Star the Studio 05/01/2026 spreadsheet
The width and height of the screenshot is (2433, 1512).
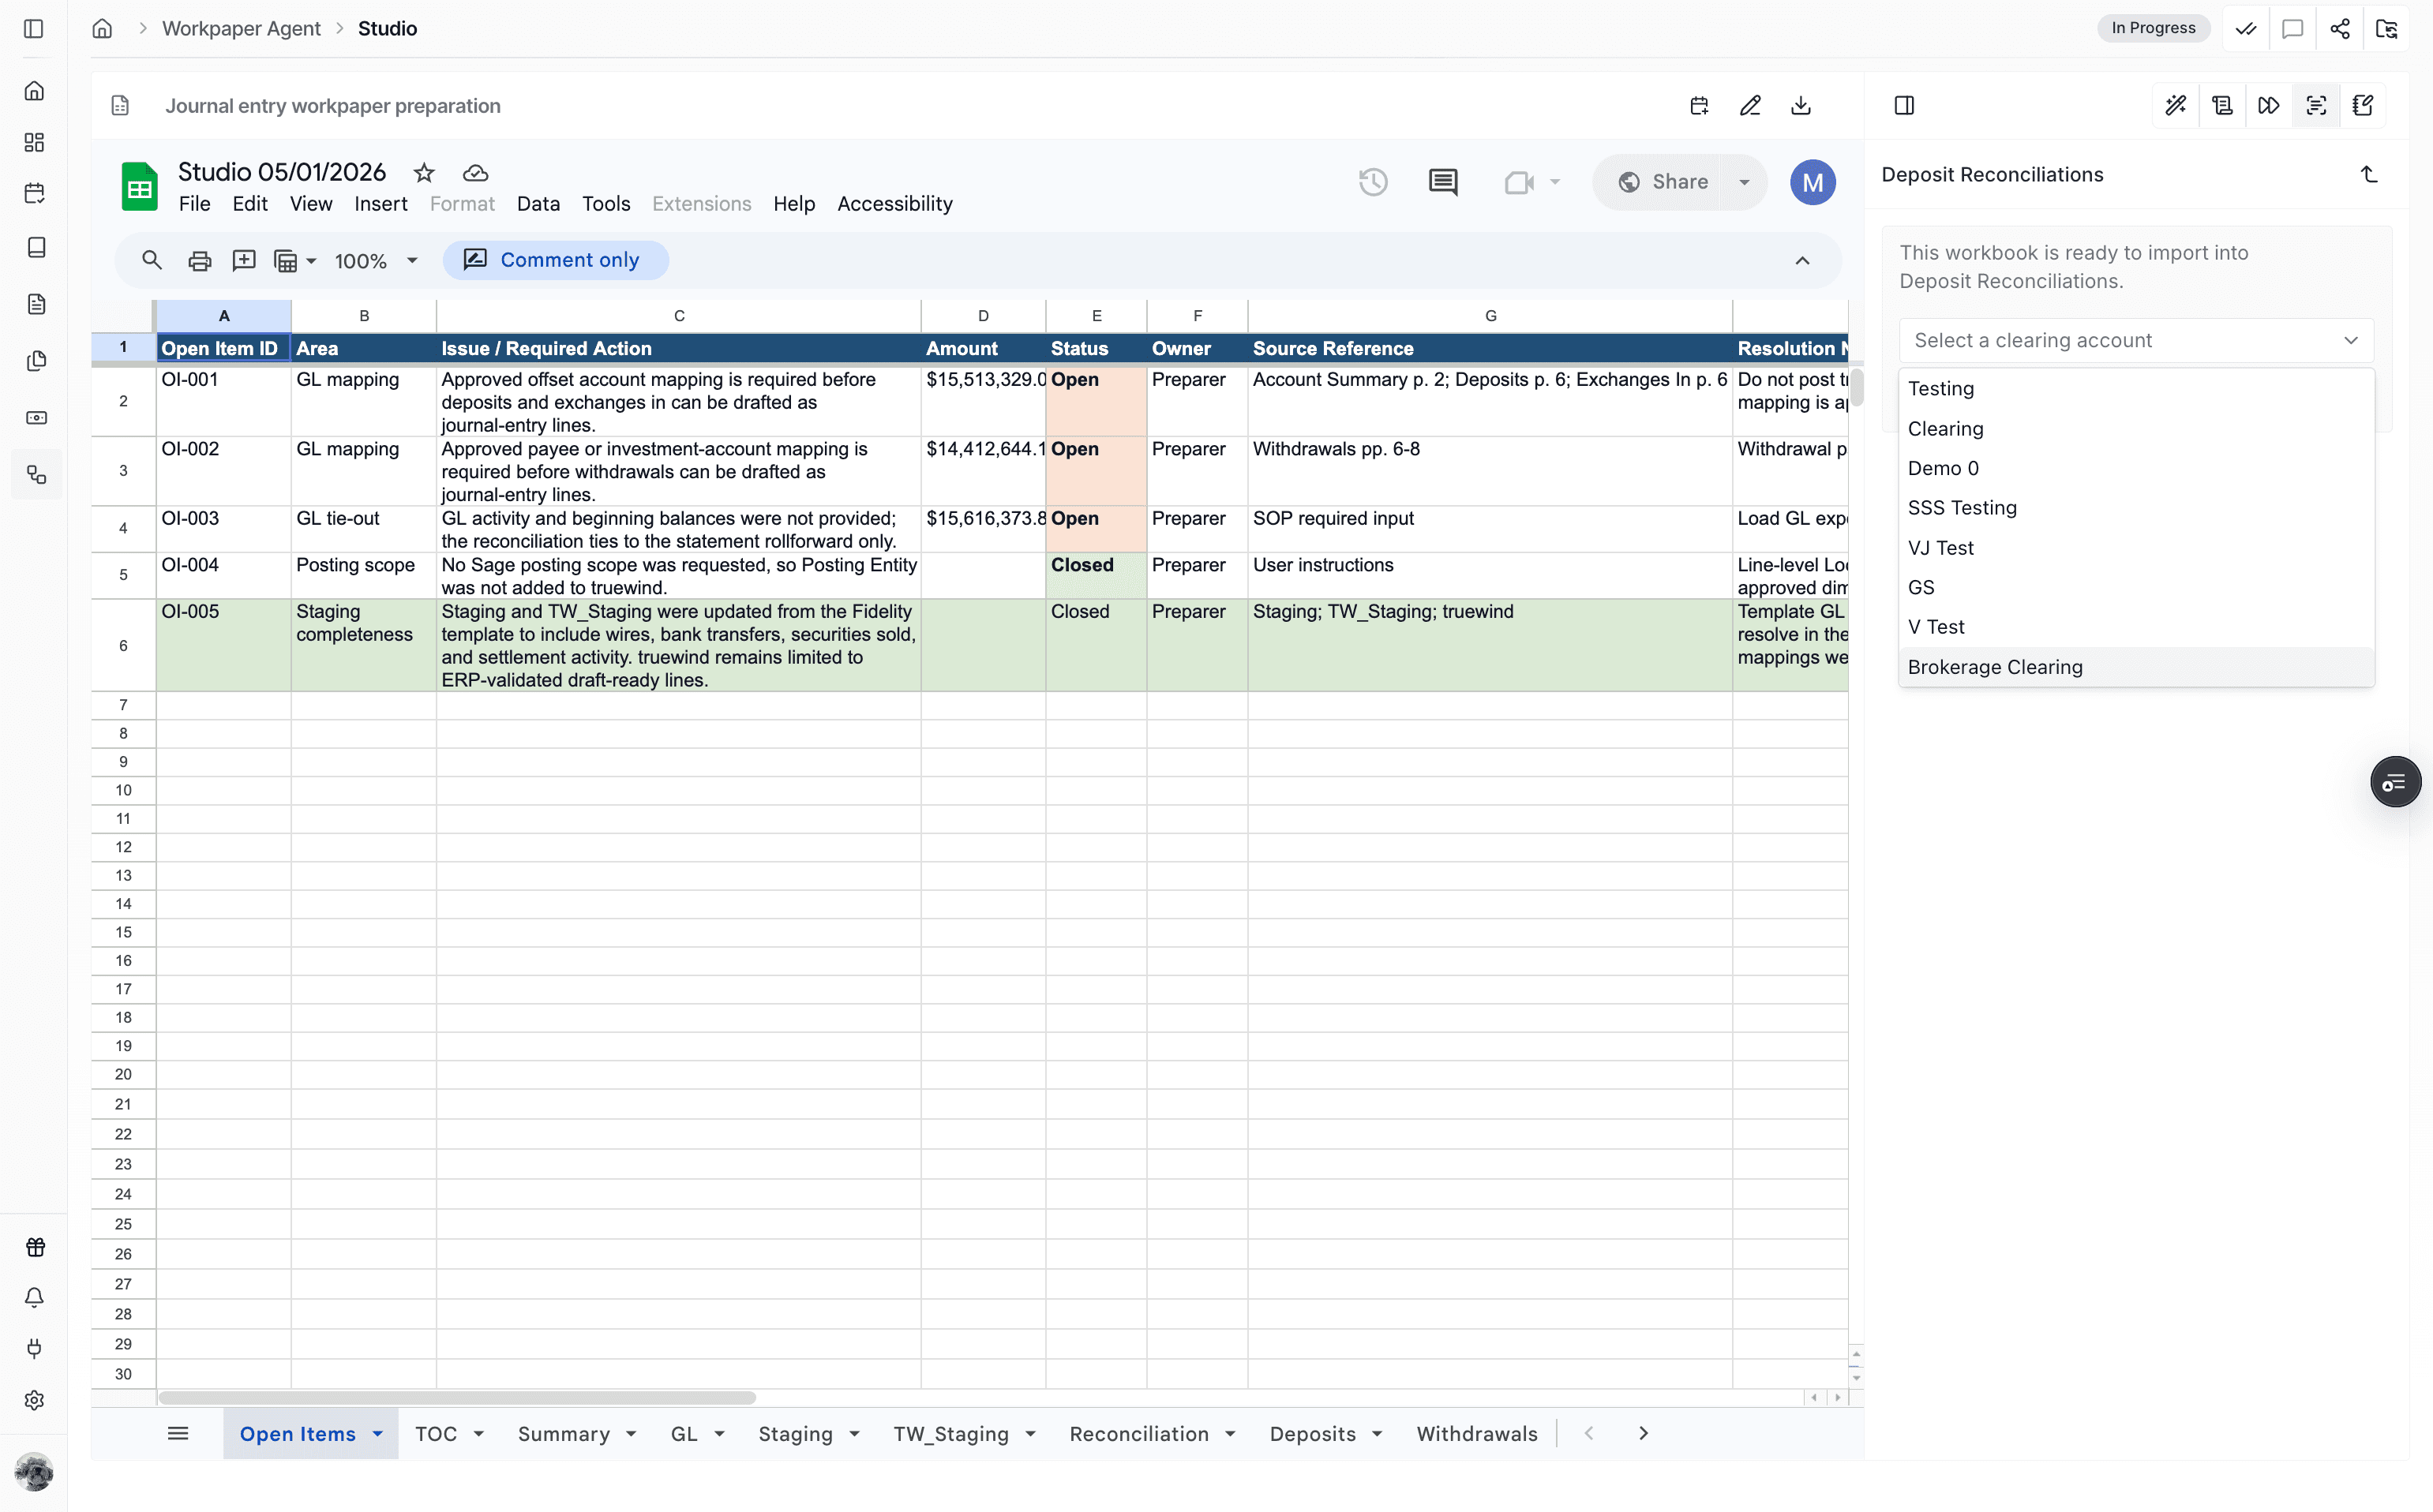pos(424,173)
